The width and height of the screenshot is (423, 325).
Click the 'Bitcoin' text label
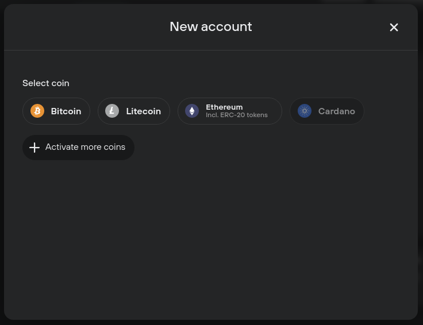pyautogui.click(x=66, y=111)
